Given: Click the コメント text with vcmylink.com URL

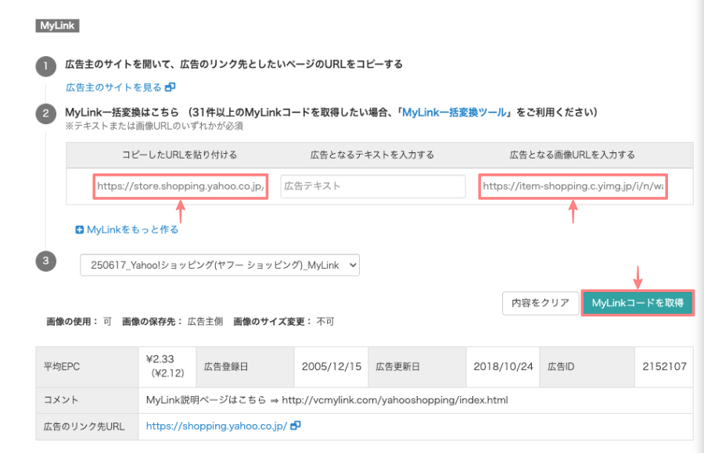Looking at the screenshot, I should coord(327,400).
